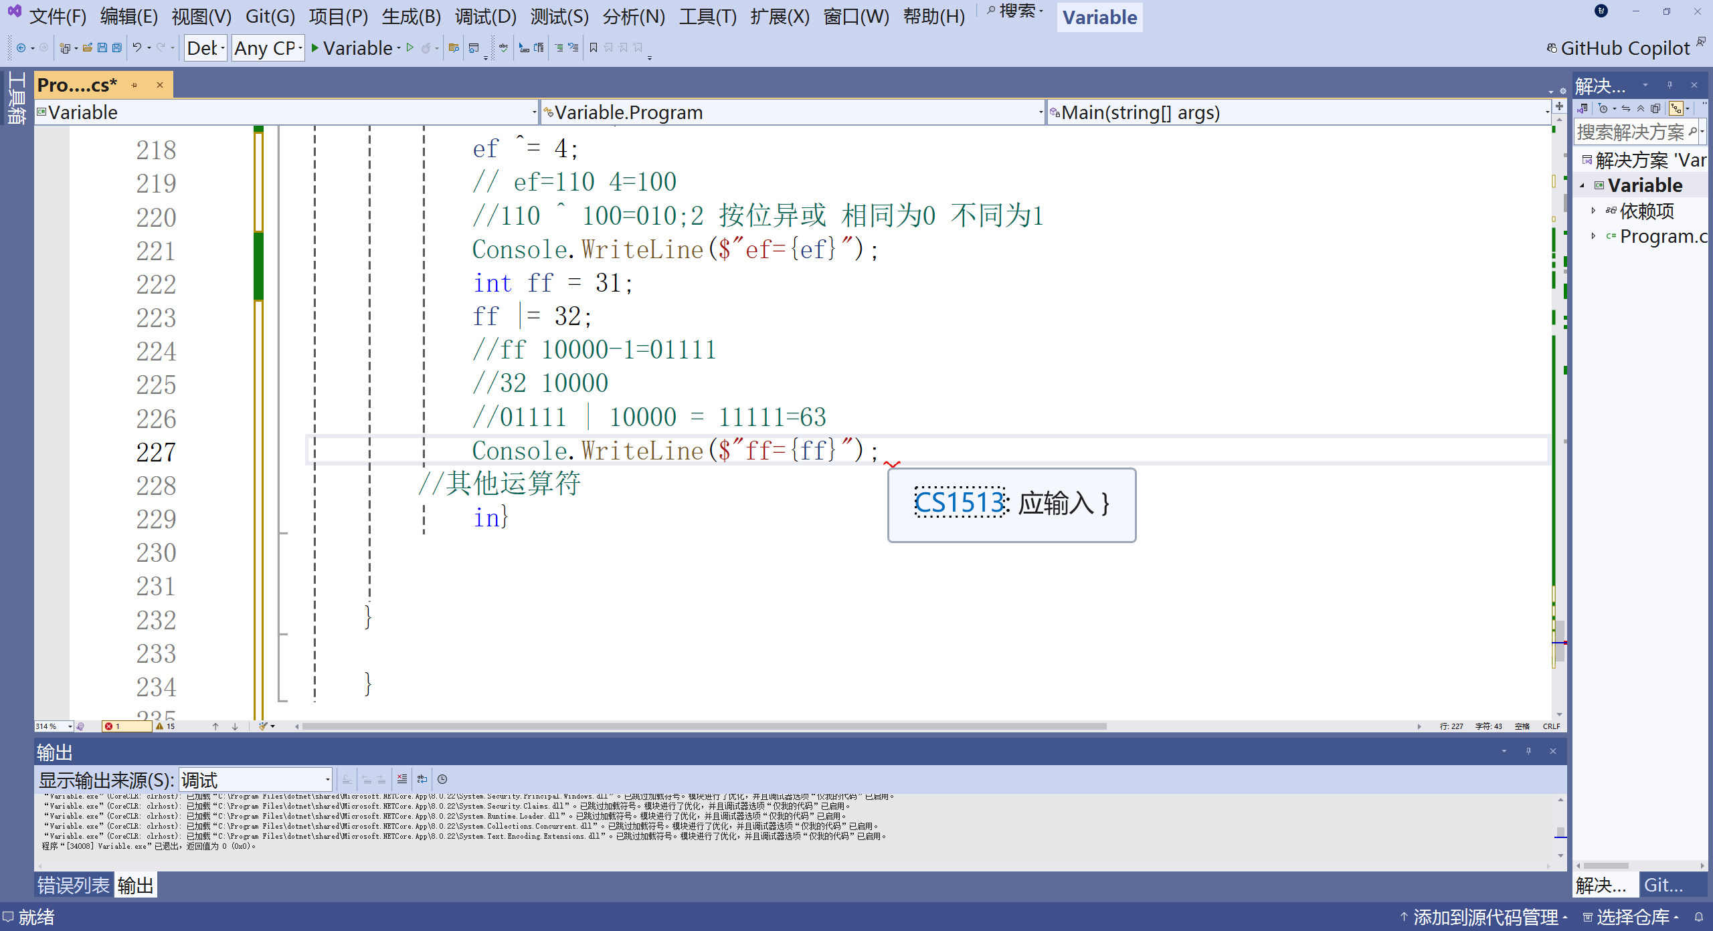Screen dimensions: 1713x931
Task: Toggle the file nesting view button
Action: [1676, 109]
